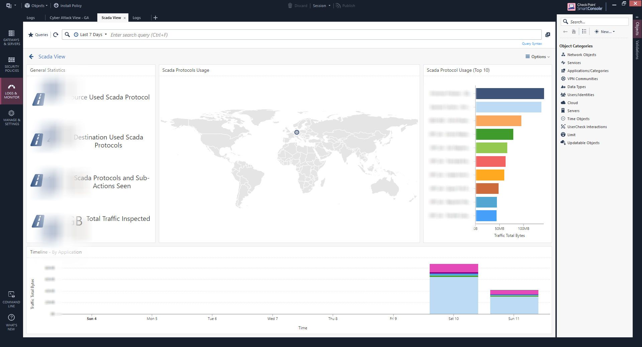The height and width of the screenshot is (347, 642).
Task: Click the Sun 11 timeline bar
Action: click(x=514, y=302)
